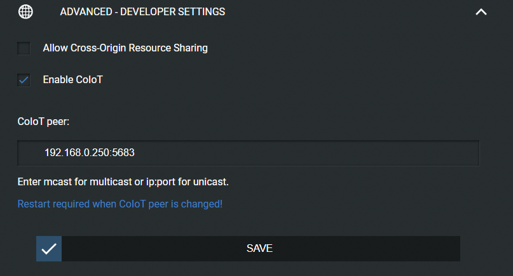Screen dimensions: 513x276
Task: Uncheck the Enable CoIoT checkbox
Action: (24, 80)
